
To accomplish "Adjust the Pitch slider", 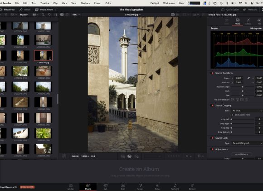I will click(x=243, y=91).
